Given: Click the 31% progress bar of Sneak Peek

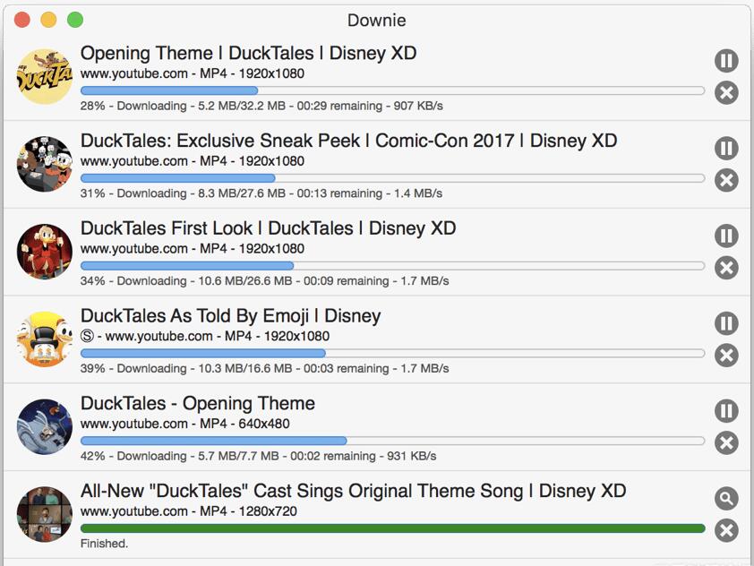Looking at the screenshot, I should click(392, 178).
